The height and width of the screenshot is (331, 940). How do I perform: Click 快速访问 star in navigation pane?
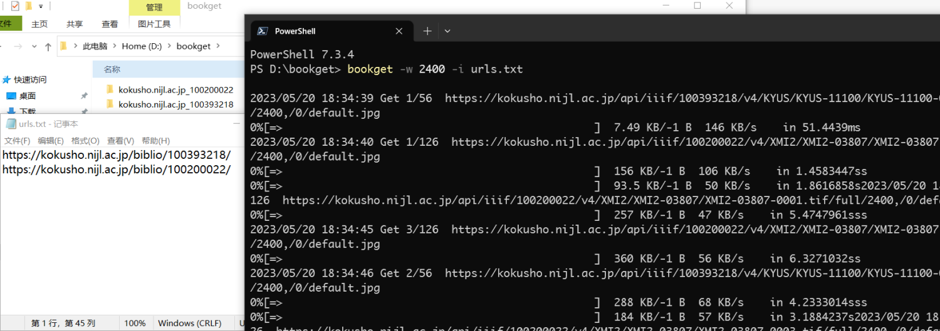7,80
